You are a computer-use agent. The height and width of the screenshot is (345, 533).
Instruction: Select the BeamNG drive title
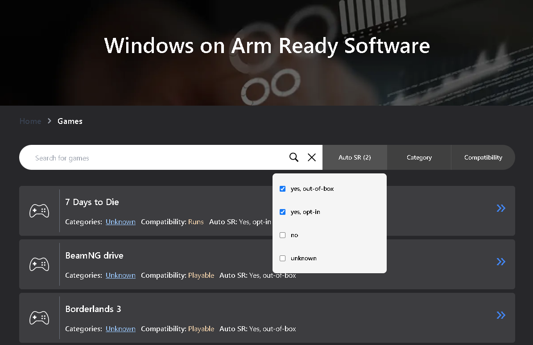[94, 255]
